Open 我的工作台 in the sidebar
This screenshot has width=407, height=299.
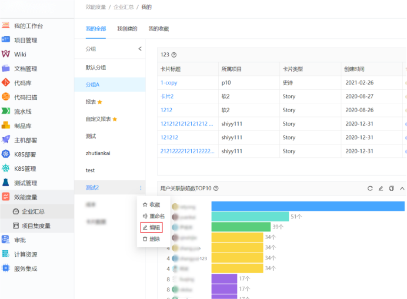click(28, 26)
